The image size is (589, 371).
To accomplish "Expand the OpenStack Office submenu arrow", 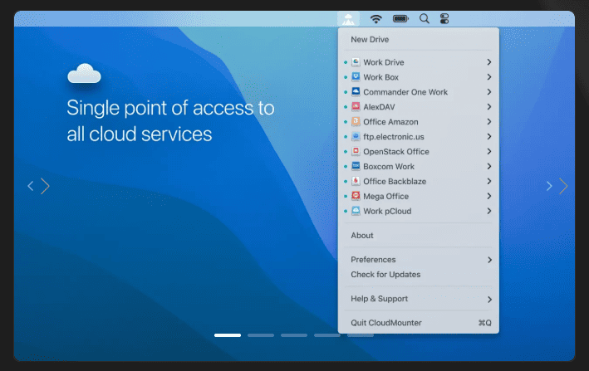I will point(489,152).
